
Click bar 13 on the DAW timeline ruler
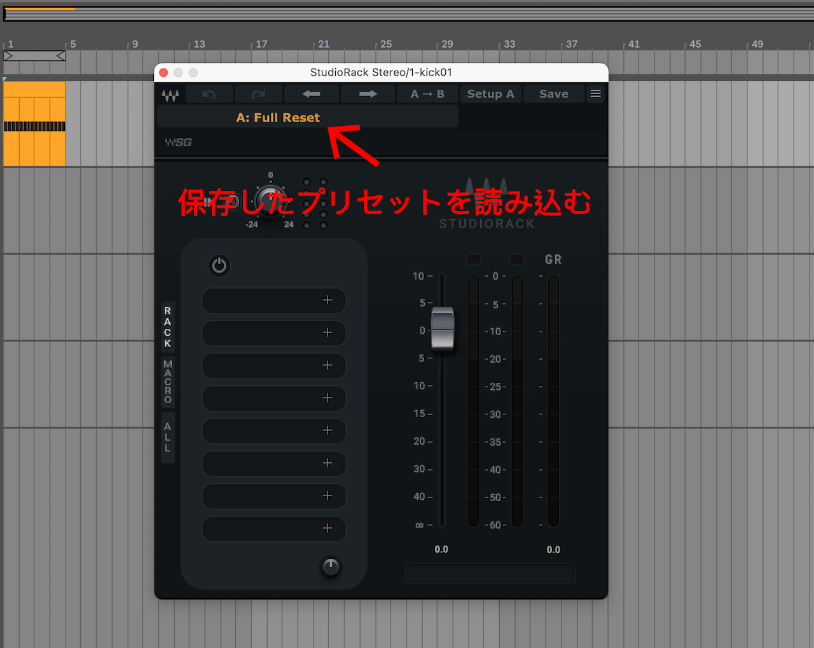click(x=199, y=44)
